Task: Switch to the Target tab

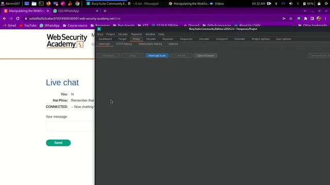Action: (122, 39)
